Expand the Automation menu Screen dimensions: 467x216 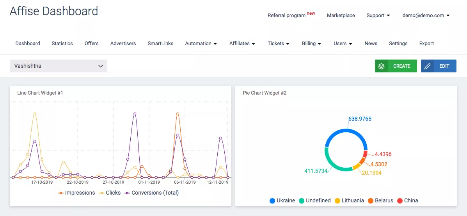(201, 44)
